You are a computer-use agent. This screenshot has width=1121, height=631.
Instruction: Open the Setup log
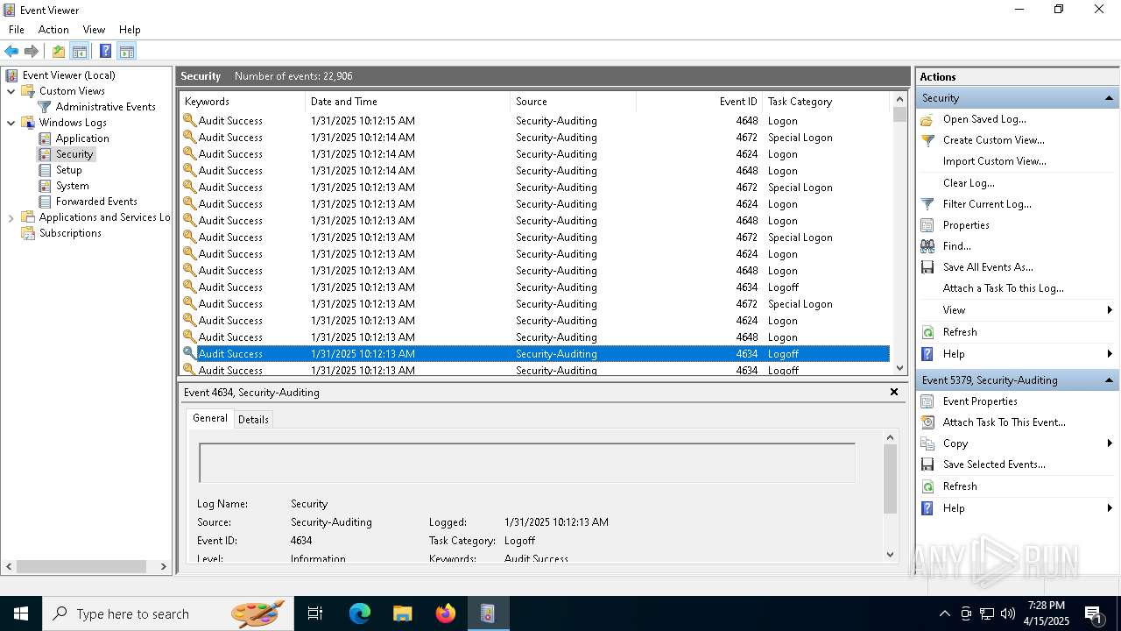pyautogui.click(x=69, y=170)
